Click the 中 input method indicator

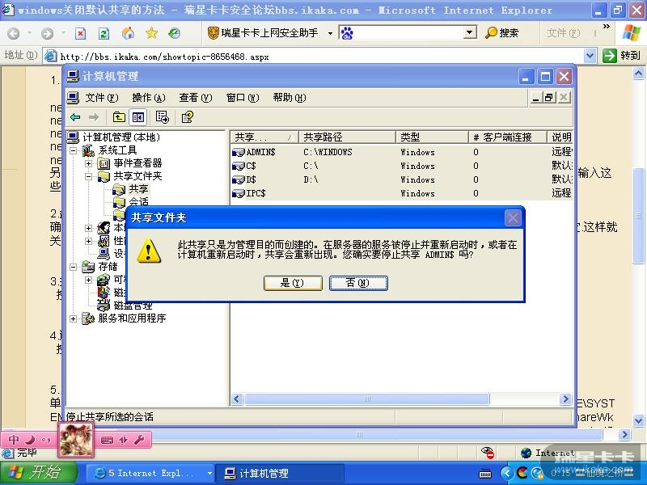(14, 440)
